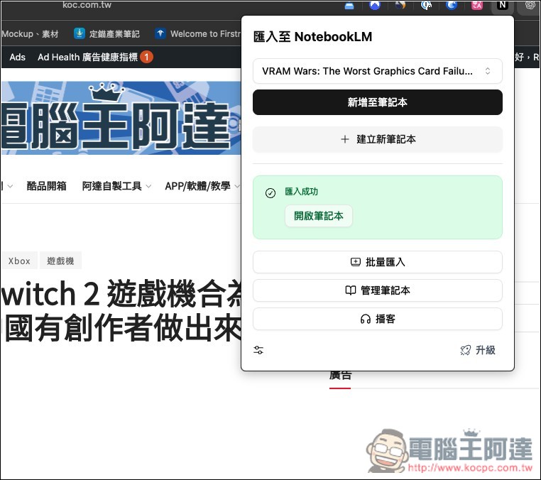Image resolution: width=541 pixels, height=480 pixels.
Task: Click the orange notification badge on Ad Health
Action: point(147,57)
